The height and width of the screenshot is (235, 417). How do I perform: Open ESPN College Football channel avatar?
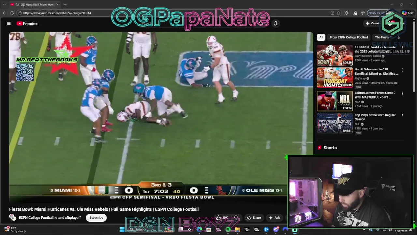[x=13, y=217]
